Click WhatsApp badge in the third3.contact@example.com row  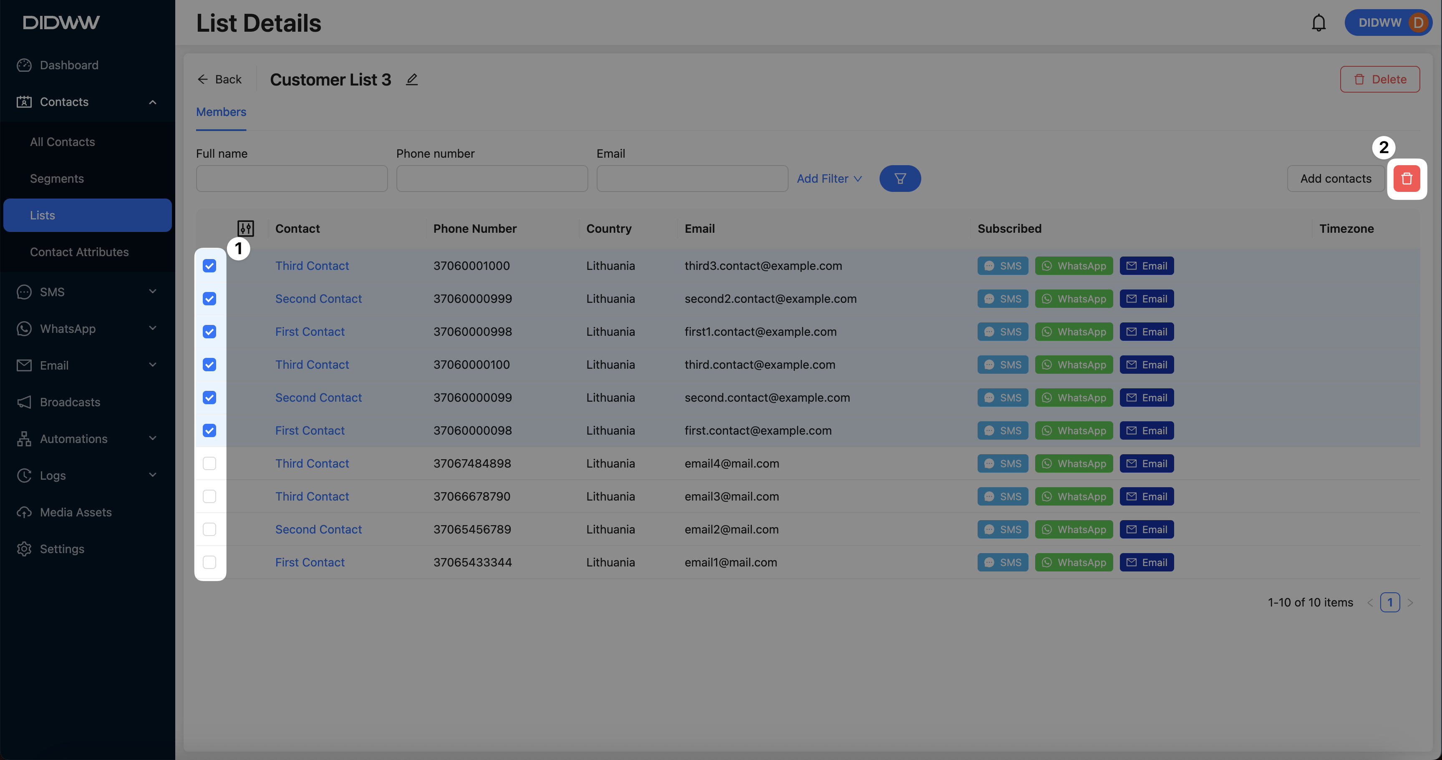coord(1074,266)
